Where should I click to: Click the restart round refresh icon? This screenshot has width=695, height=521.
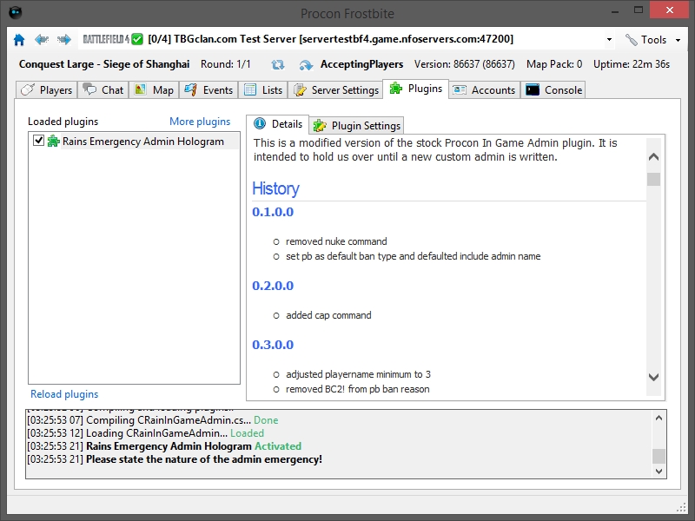[x=278, y=64]
